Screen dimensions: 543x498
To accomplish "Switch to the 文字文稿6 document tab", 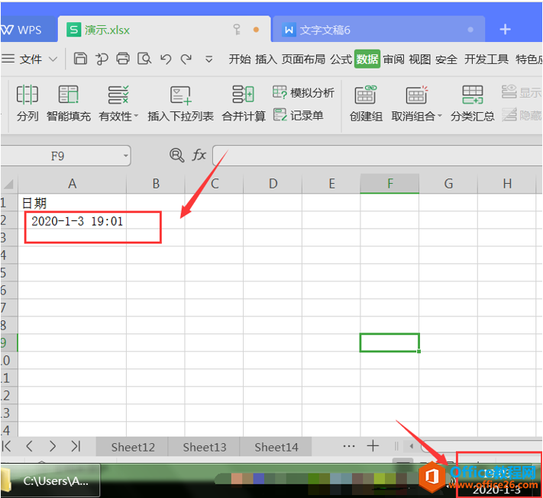I will point(379,30).
